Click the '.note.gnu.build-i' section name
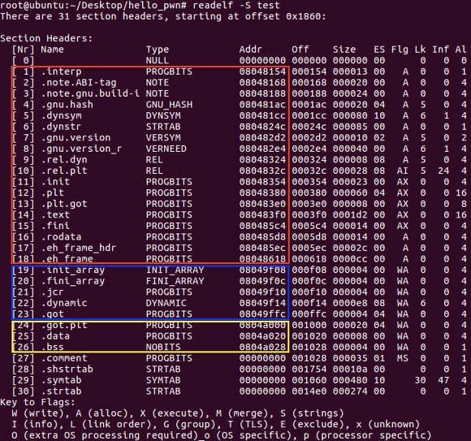The height and width of the screenshot is (441, 471). [90, 93]
